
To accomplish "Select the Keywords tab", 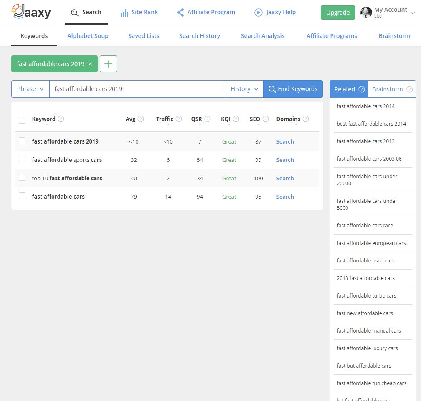I will tap(34, 36).
